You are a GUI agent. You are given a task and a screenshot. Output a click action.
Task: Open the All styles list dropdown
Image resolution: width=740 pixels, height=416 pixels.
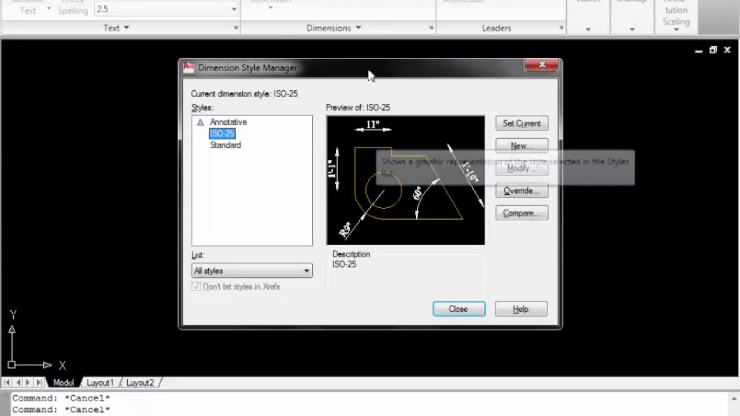(252, 270)
